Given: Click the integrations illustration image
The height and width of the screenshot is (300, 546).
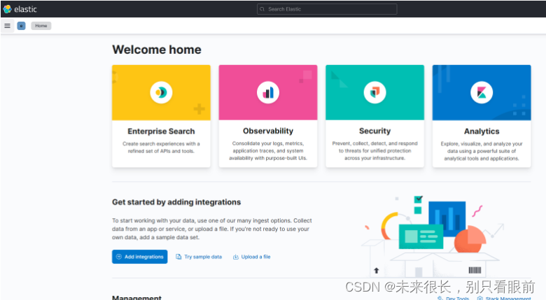Looking at the screenshot, I should [x=433, y=235].
